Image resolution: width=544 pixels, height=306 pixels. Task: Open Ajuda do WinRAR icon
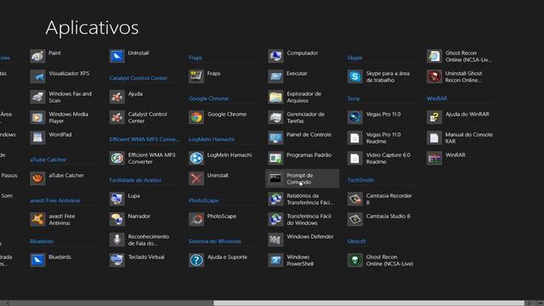[x=434, y=117]
